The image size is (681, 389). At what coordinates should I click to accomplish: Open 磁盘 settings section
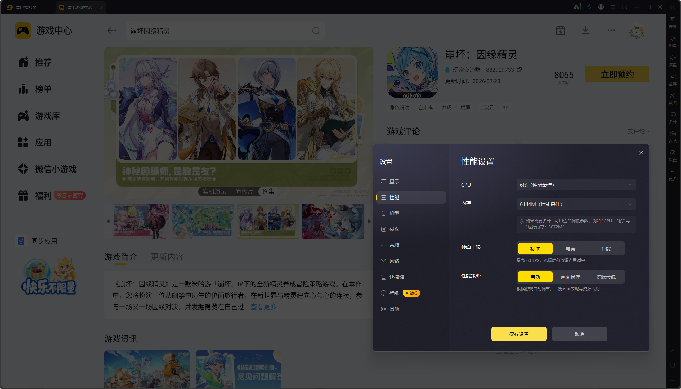[411, 229]
